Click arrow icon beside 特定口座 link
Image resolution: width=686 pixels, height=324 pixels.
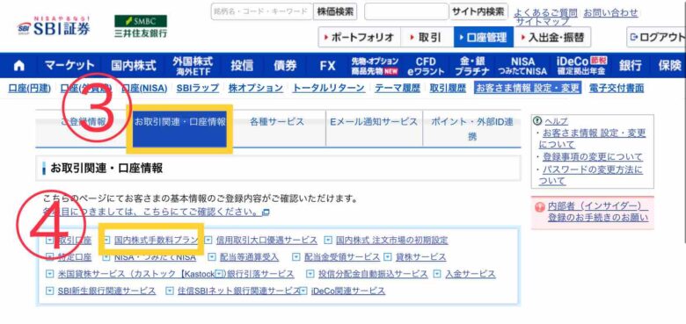pos(49,256)
